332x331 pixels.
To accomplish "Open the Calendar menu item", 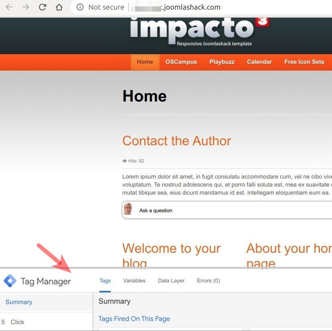I will [x=259, y=62].
